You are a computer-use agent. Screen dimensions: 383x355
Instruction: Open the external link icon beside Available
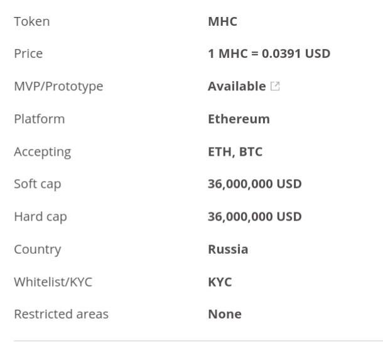tap(275, 87)
